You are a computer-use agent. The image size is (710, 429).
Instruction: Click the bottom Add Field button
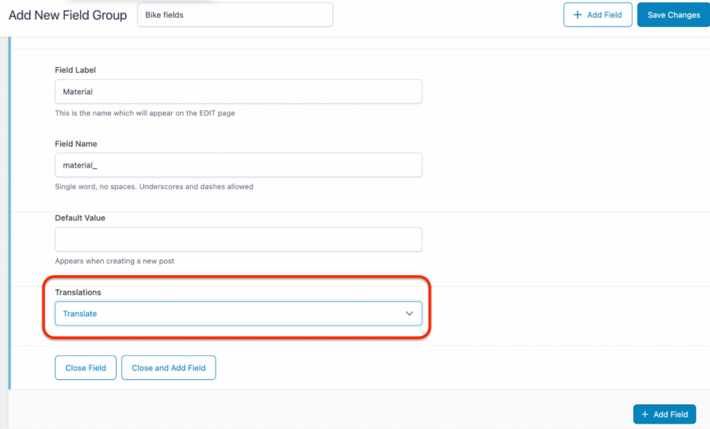tap(664, 414)
